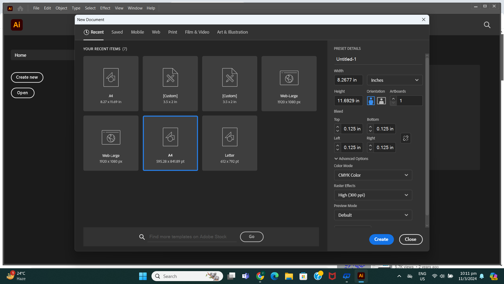
Task: Open Microsoft Store from taskbar
Action: point(303,276)
